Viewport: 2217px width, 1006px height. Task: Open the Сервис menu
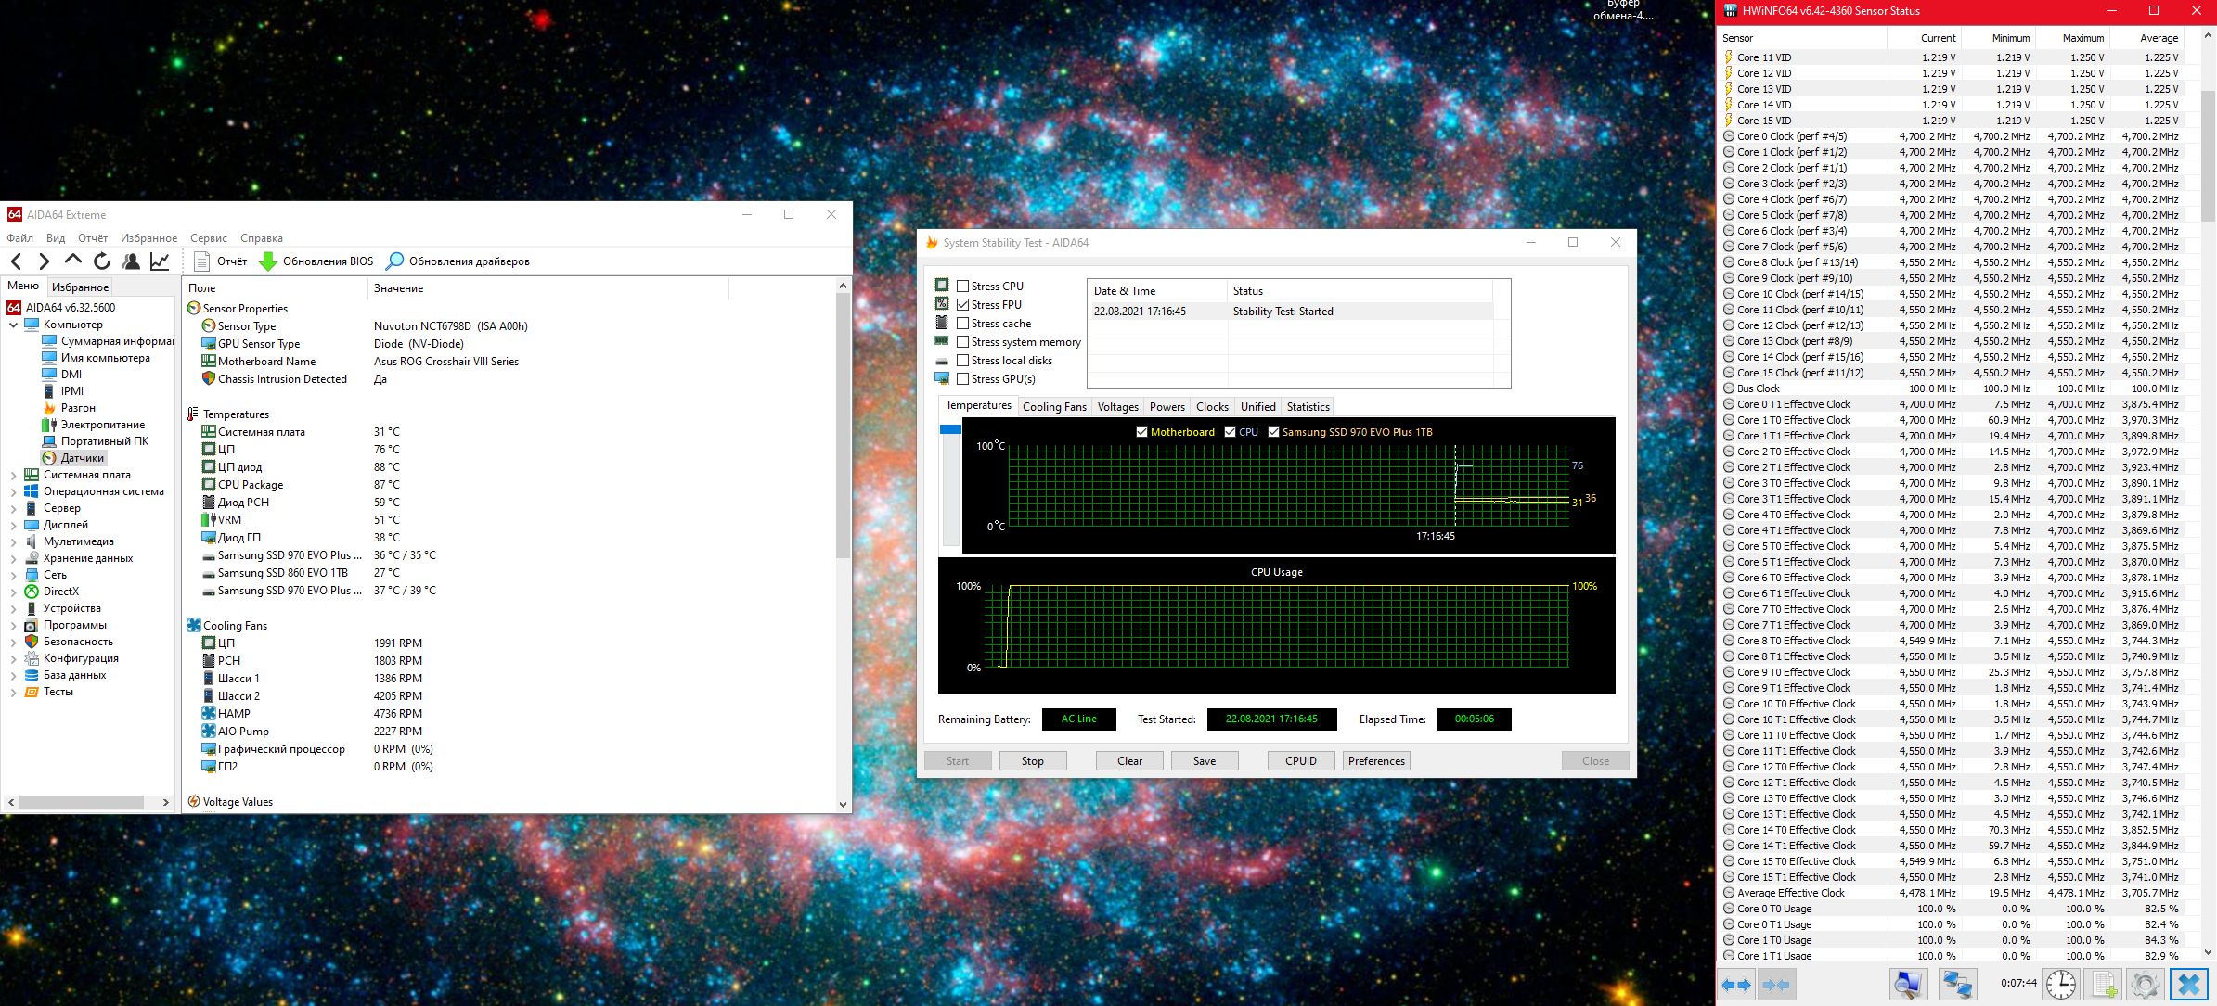click(x=208, y=238)
